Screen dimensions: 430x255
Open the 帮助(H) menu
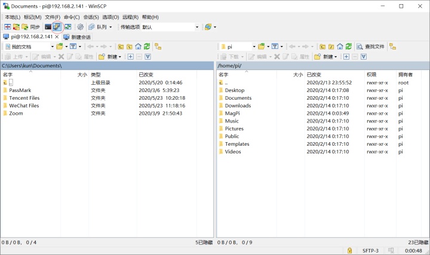click(150, 17)
